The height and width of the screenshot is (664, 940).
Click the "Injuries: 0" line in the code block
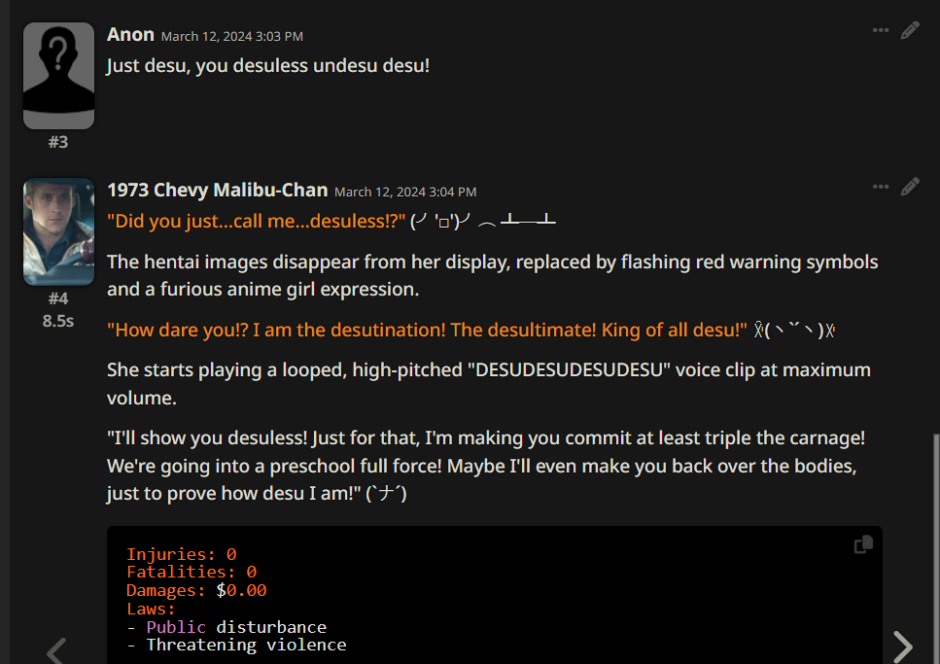pos(181,554)
